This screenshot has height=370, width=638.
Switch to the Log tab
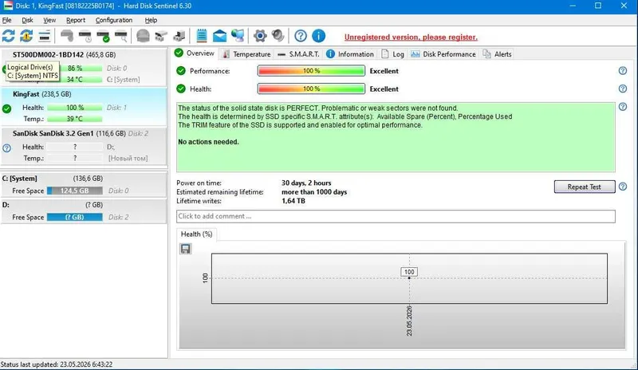tap(392, 54)
